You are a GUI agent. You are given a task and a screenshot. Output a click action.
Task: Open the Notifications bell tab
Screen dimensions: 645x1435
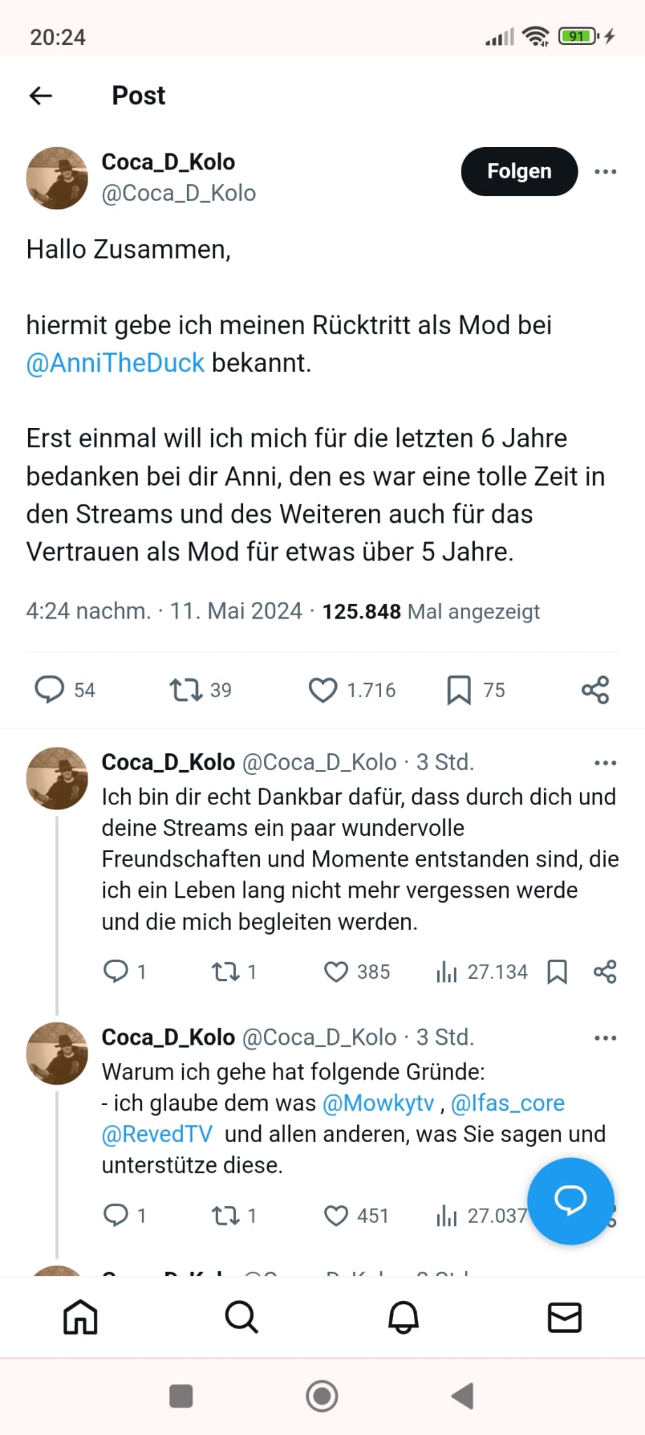(403, 1317)
